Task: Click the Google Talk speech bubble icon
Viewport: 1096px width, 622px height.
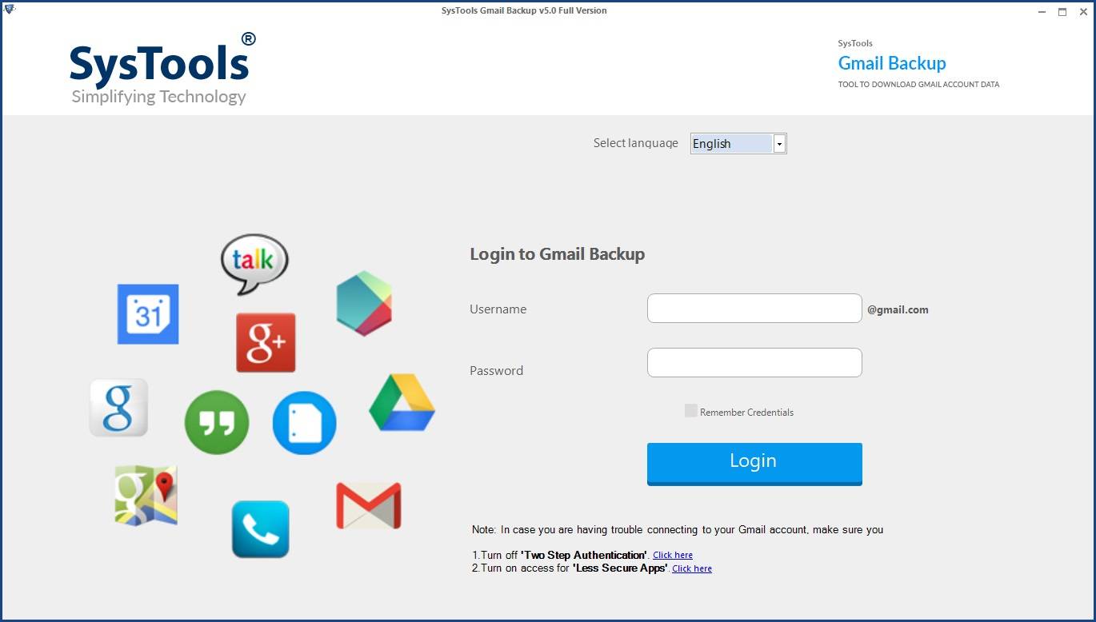Action: click(254, 264)
